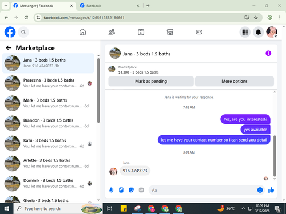Open a new browser tab
This screenshot has height=214, width=286.
148,6
